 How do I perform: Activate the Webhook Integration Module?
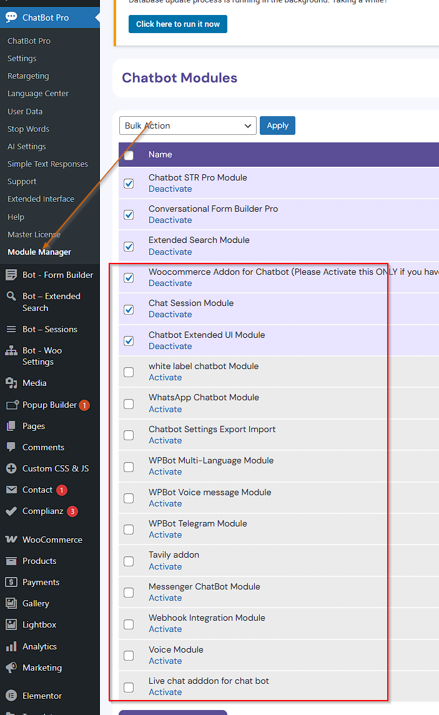165,629
